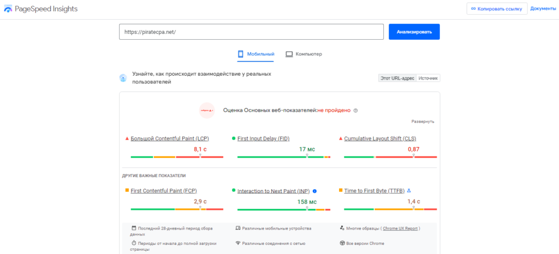Click the Core Web Vitals red pulse icon
The height and width of the screenshot is (254, 559).
(207, 110)
